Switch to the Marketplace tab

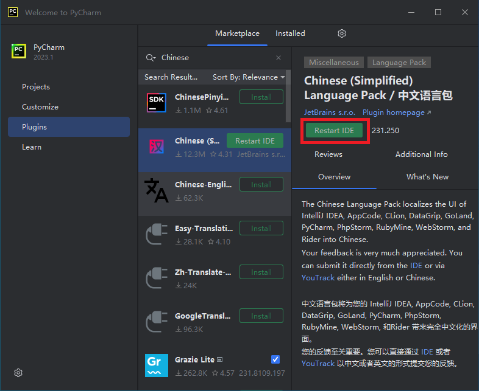237,33
